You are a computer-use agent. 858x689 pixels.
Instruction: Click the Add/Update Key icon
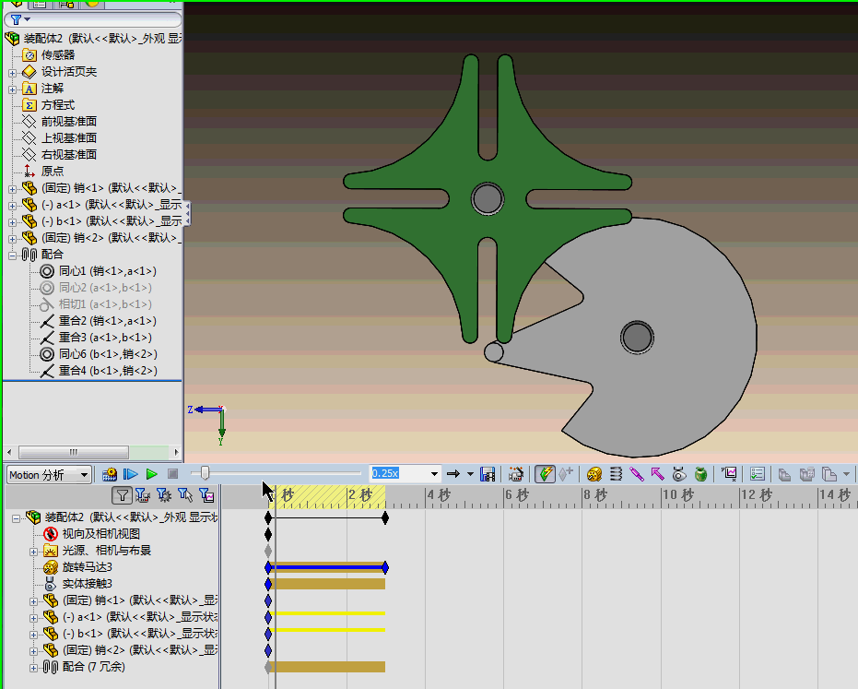pos(566,474)
